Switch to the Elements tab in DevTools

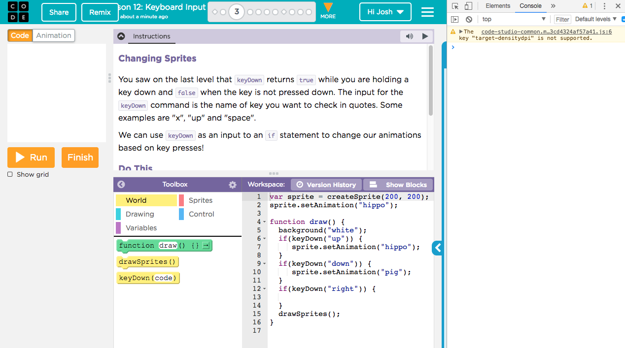tap(497, 6)
